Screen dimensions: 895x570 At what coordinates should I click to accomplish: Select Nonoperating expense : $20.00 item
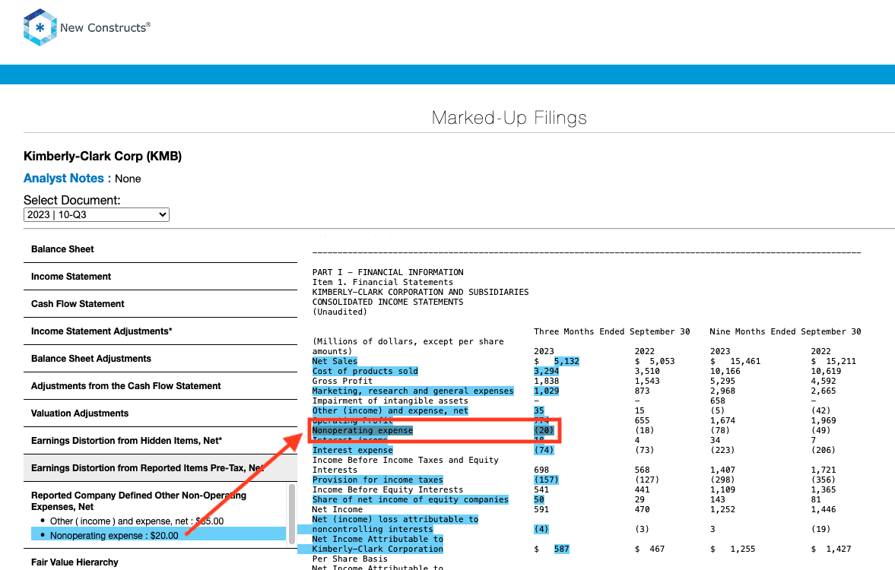point(158,535)
